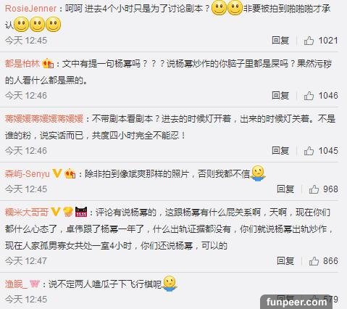This screenshot has width=347, height=309.
Task: Reply to 都是柏林's comment at 12:46
Action: click(280, 96)
